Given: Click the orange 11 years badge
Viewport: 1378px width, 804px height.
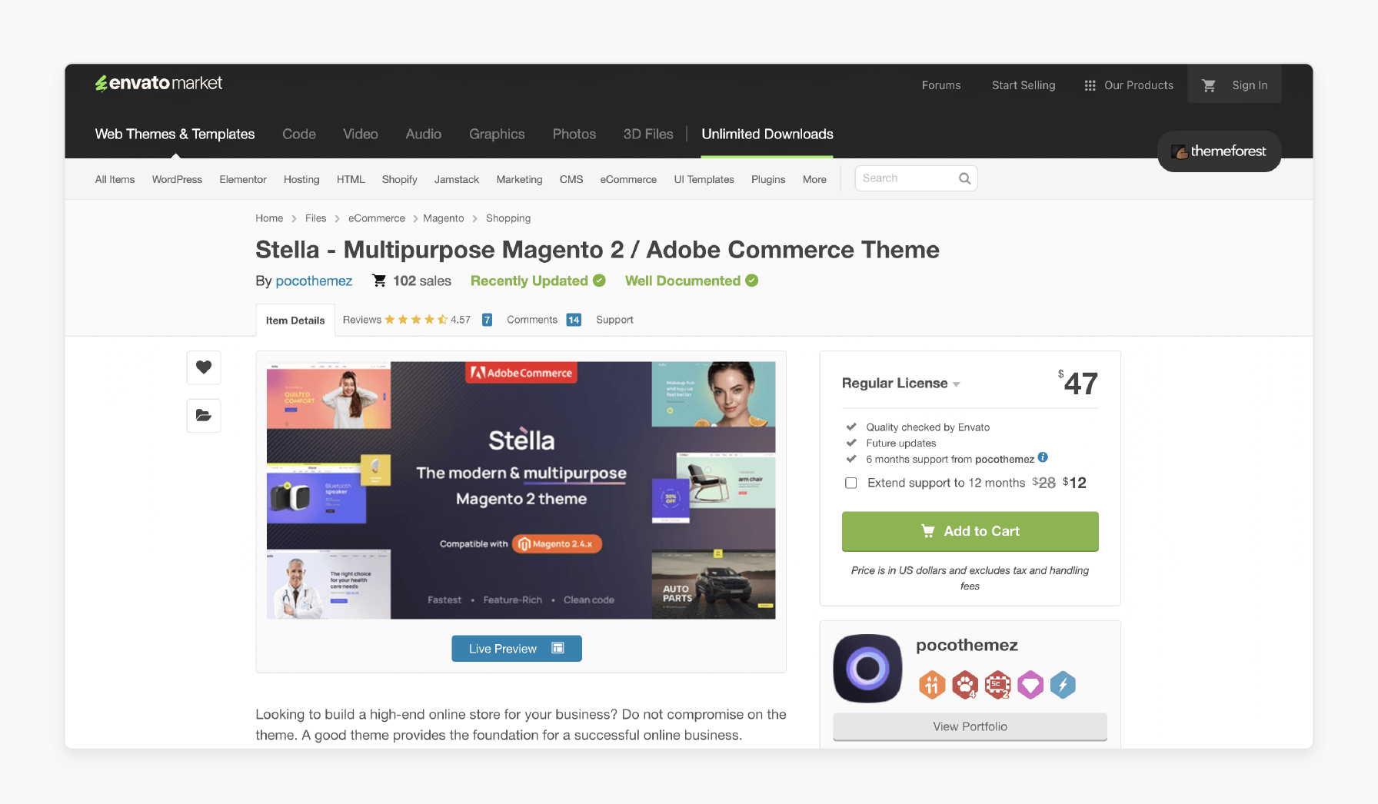Looking at the screenshot, I should point(931,685).
